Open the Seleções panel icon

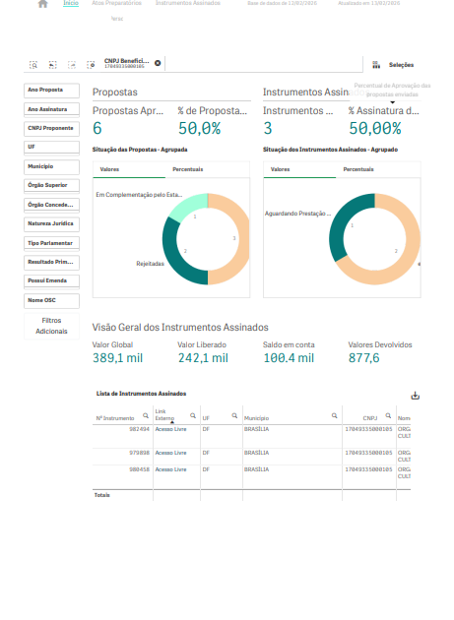coord(376,65)
